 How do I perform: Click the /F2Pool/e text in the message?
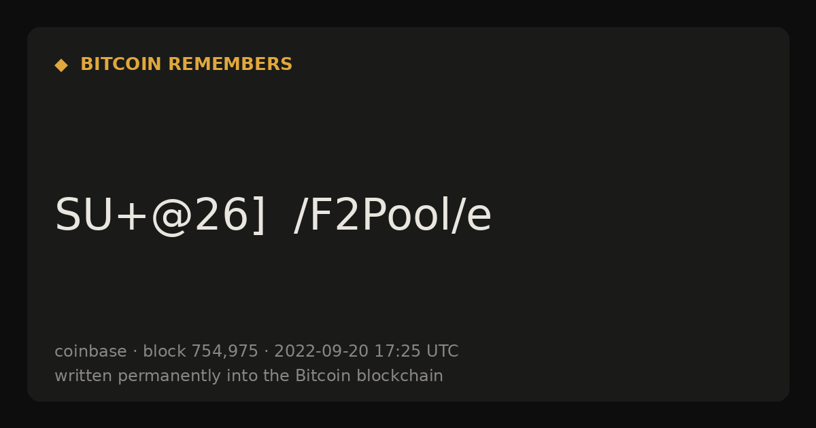[x=392, y=216]
